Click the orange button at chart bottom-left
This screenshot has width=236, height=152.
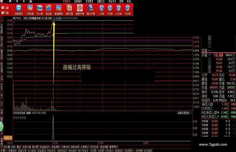point(8,138)
